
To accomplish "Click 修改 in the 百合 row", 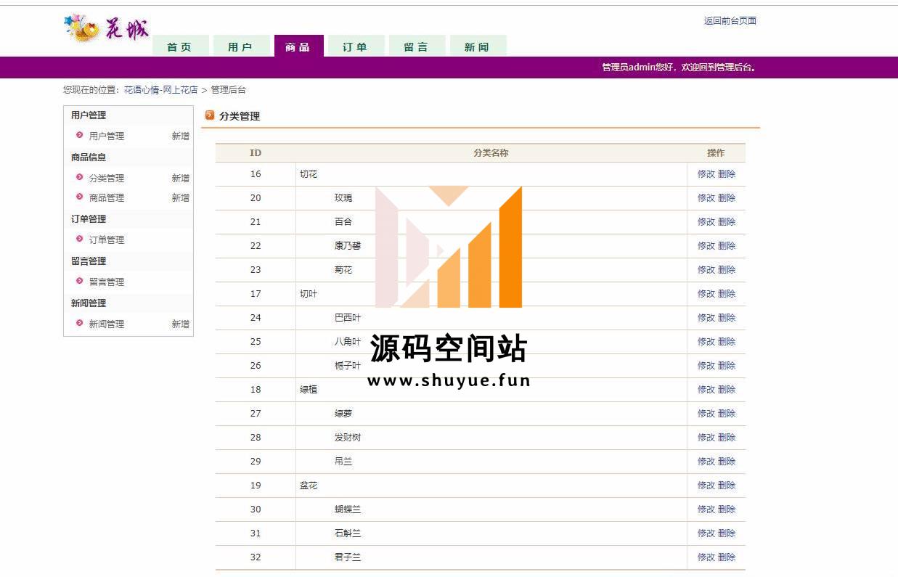I will [706, 222].
